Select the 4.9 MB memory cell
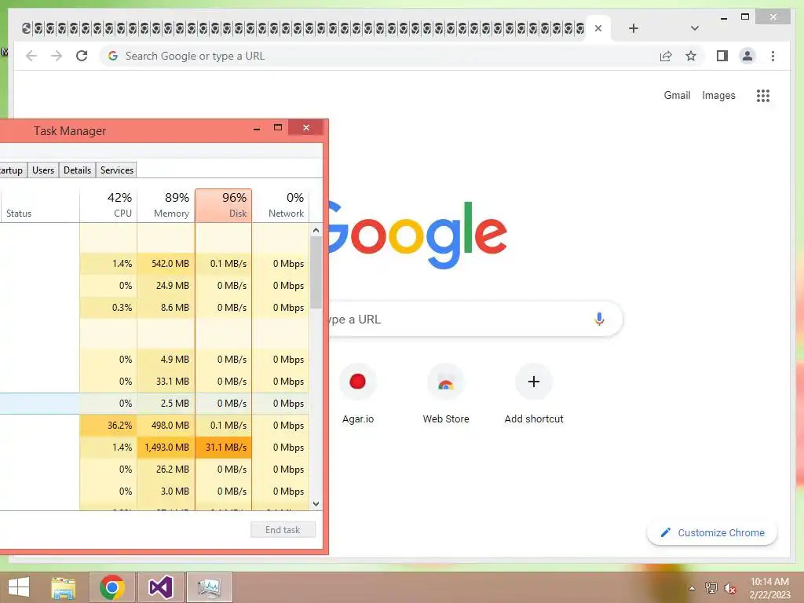The height and width of the screenshot is (603, 804). 166,360
